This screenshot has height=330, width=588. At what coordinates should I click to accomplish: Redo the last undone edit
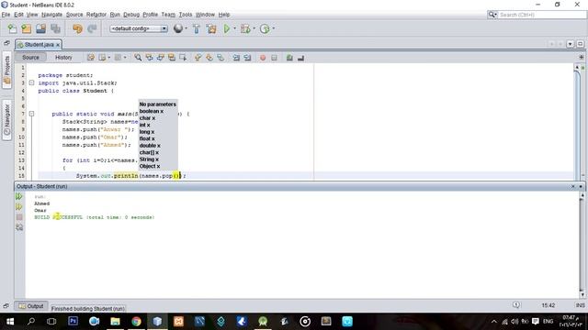pos(92,28)
